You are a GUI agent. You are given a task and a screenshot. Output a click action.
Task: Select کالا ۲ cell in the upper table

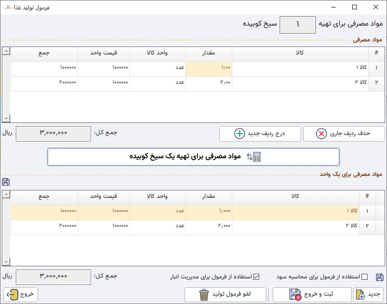(x=301, y=84)
